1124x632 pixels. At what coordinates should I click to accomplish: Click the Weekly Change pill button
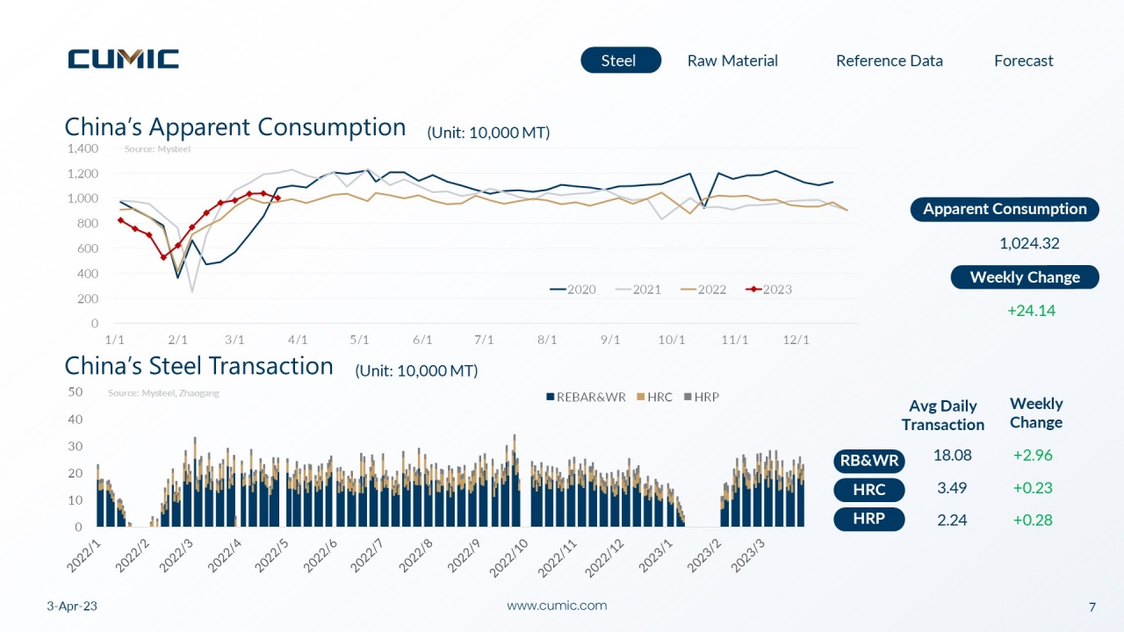point(1025,277)
